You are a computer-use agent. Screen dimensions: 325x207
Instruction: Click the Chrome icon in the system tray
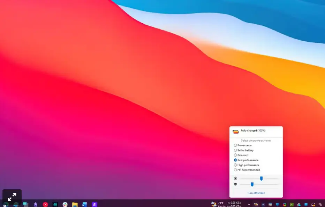pyautogui.click(x=284, y=204)
